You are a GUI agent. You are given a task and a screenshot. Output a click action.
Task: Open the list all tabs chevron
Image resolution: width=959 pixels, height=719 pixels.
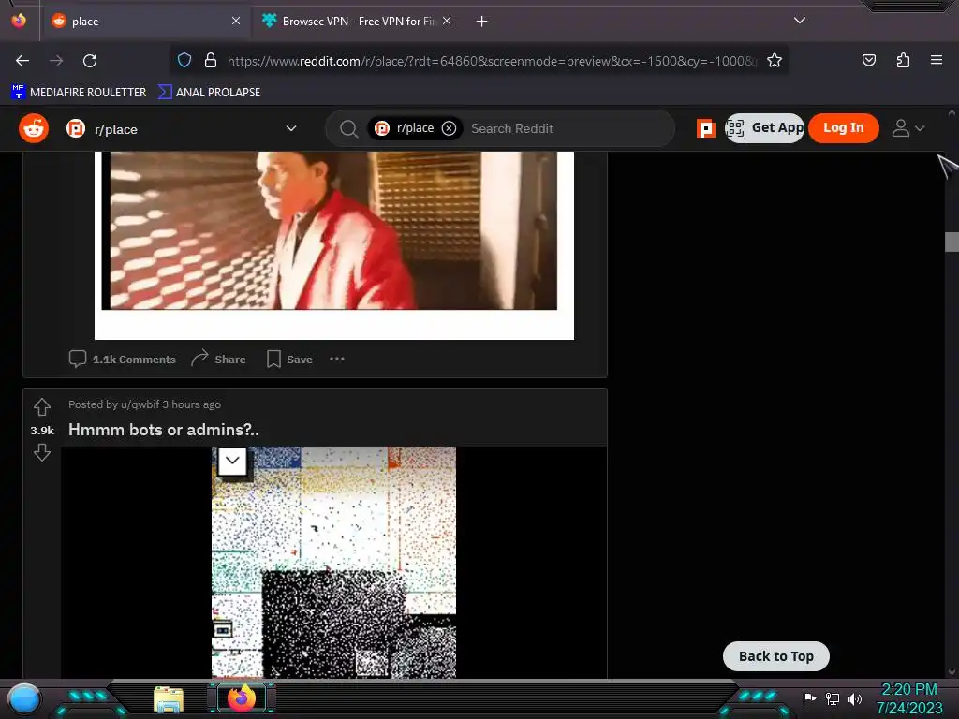(x=800, y=21)
